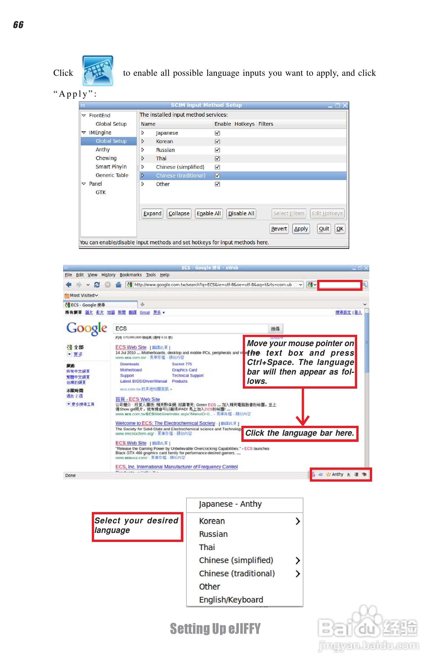Expand the Chinese (simplified) row
This screenshot has width=447, height=671.
(143, 167)
